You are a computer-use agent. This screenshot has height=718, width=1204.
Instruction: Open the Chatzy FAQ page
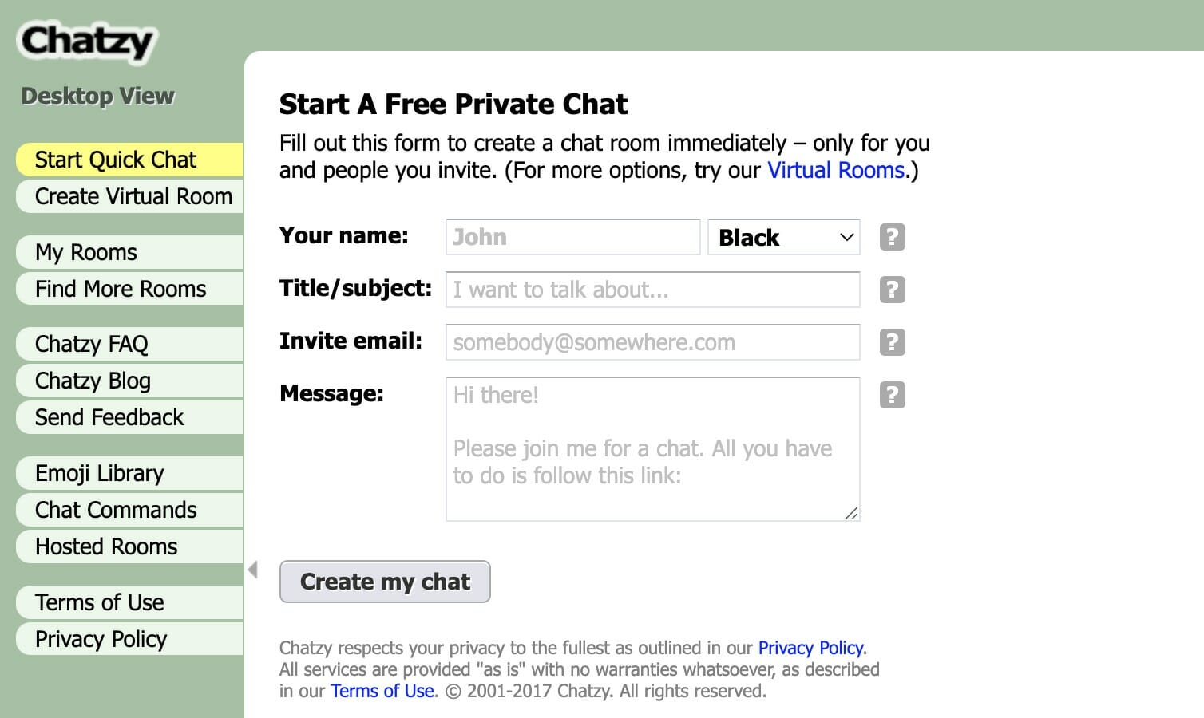tap(91, 343)
